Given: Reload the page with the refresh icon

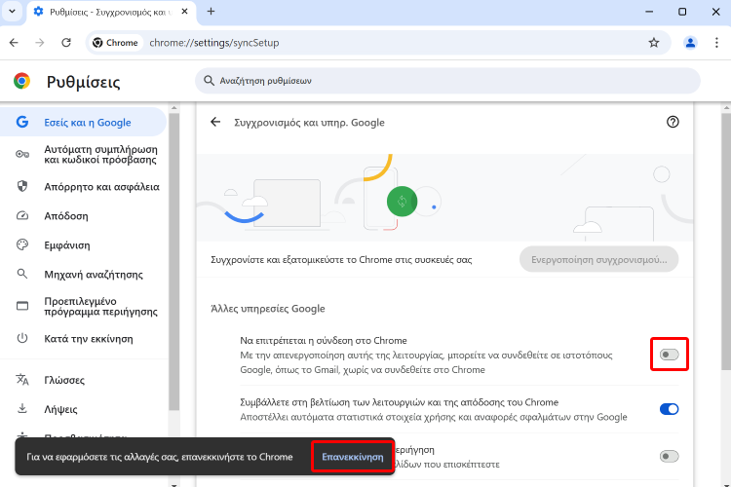Looking at the screenshot, I should (x=66, y=43).
